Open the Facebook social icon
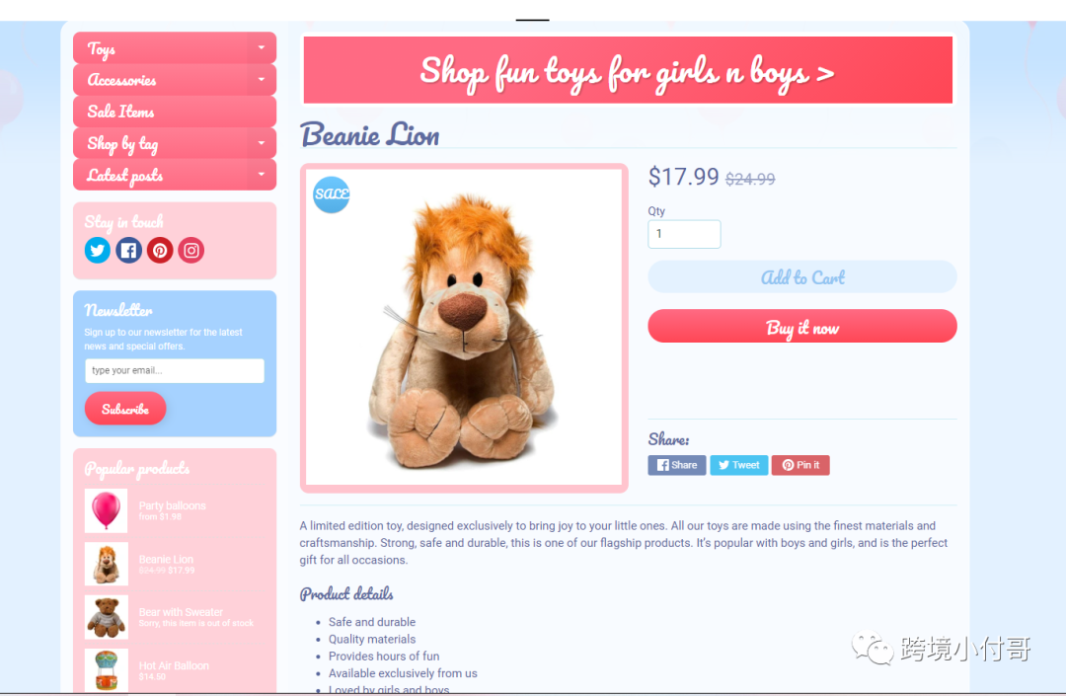Screen dimensions: 1066x696 pos(128,250)
